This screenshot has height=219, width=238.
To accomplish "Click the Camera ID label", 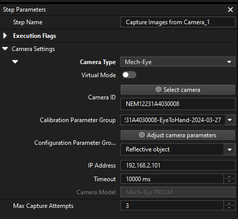I will (102, 97).
